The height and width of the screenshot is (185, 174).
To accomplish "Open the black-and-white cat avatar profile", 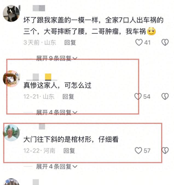I will (x=11, y=13).
